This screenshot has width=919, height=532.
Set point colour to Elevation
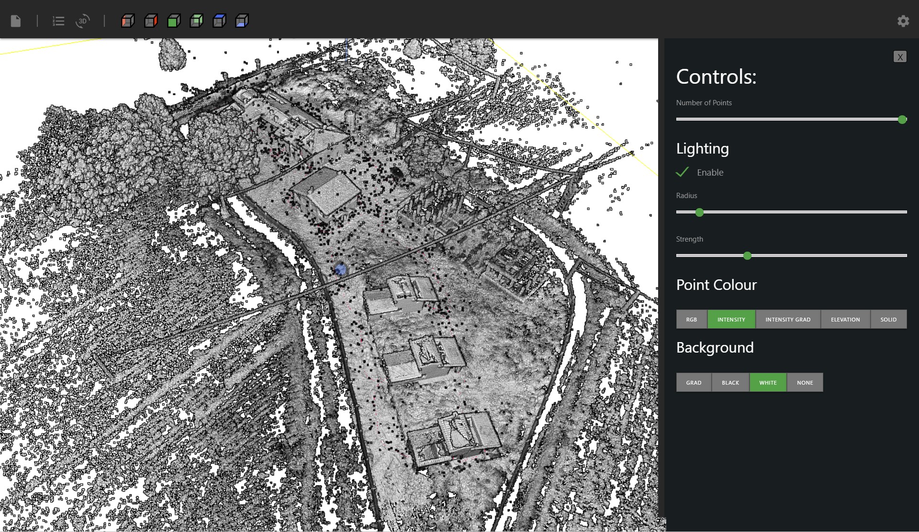click(845, 319)
